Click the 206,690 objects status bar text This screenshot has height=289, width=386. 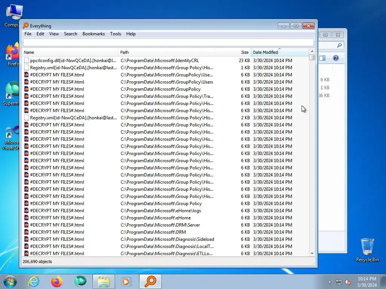pos(37,262)
